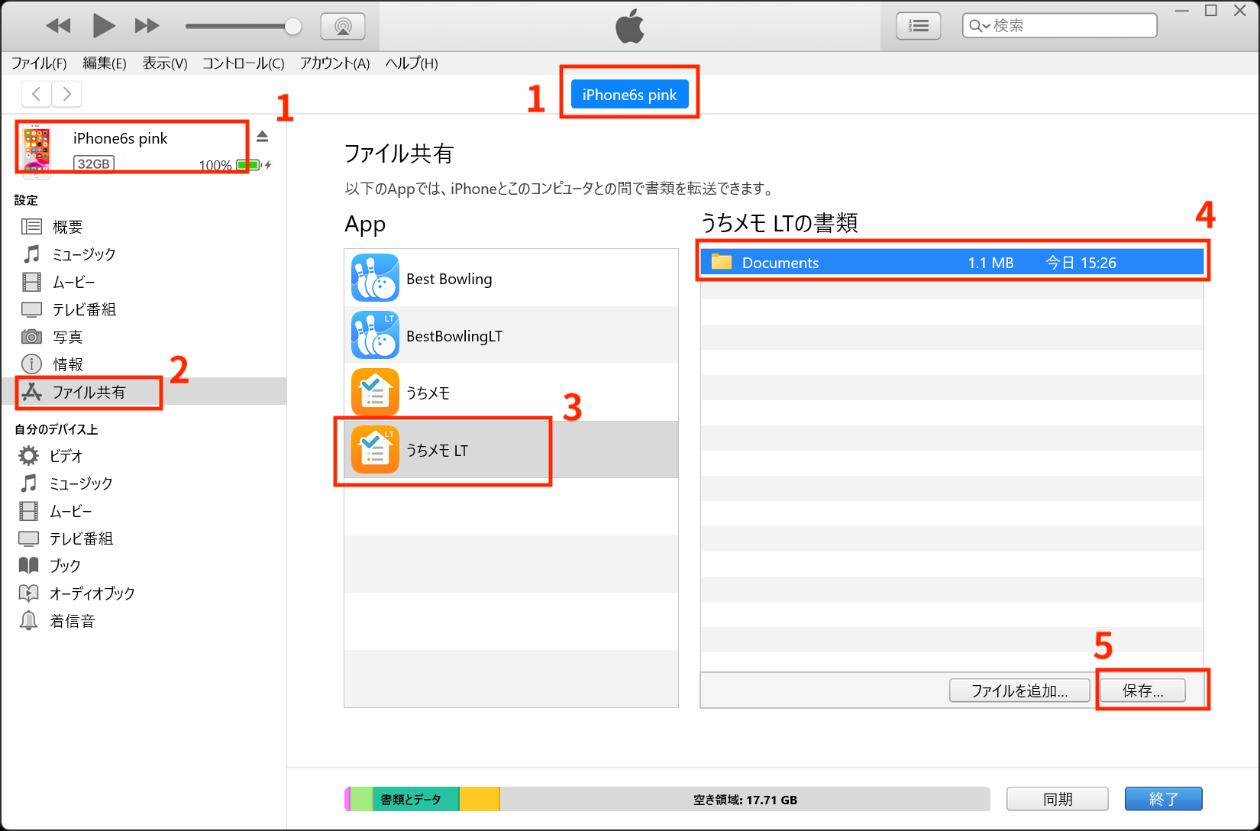Click the book icon beside ブック

click(x=28, y=566)
